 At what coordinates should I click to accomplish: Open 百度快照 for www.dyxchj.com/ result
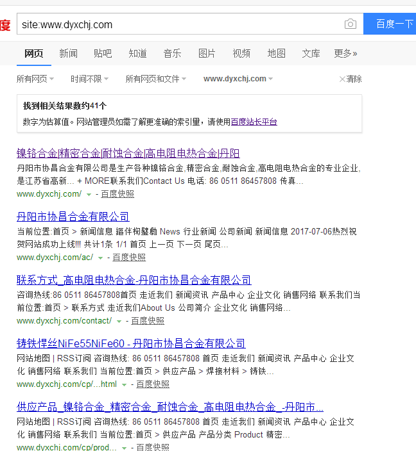click(117, 194)
